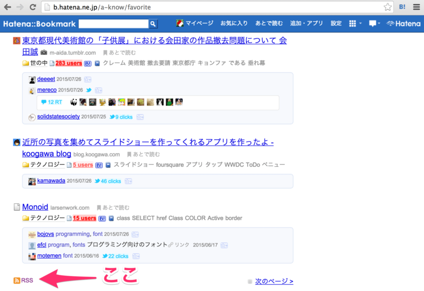Click bojovs's programming tag
Viewport: 424px width, 291px height.
tap(72, 234)
